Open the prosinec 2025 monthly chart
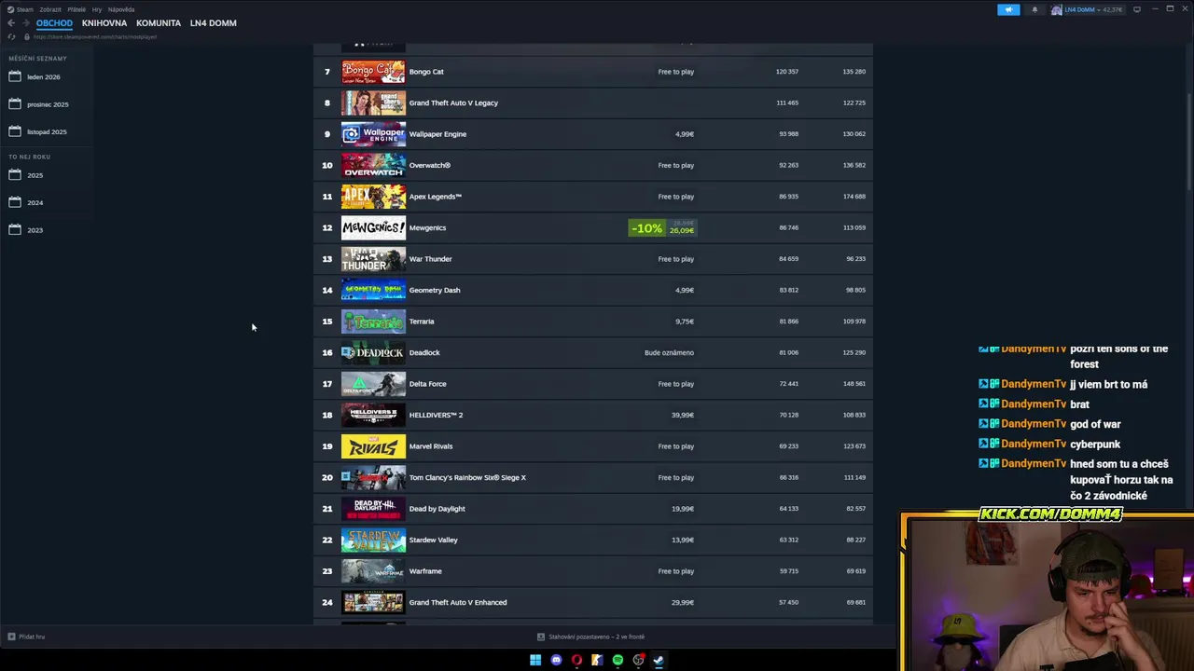 pos(48,104)
